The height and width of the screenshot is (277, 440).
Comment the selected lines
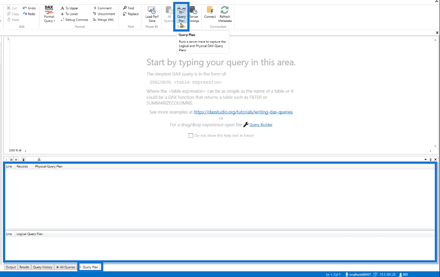click(x=102, y=8)
